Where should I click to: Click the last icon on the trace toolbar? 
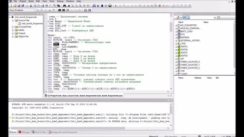pos(90,10)
